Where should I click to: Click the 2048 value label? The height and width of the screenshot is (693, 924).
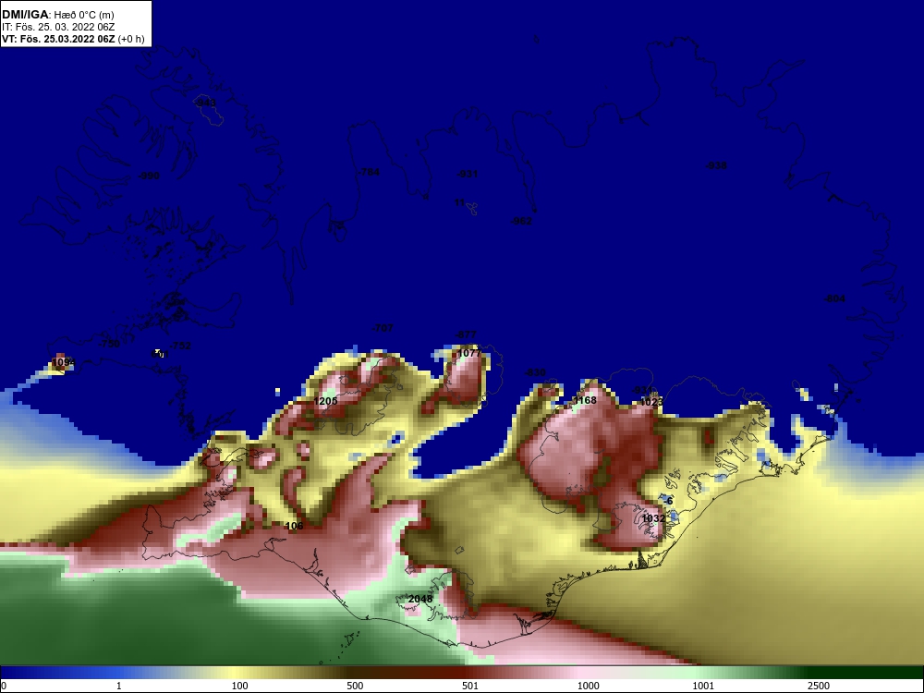[420, 599]
